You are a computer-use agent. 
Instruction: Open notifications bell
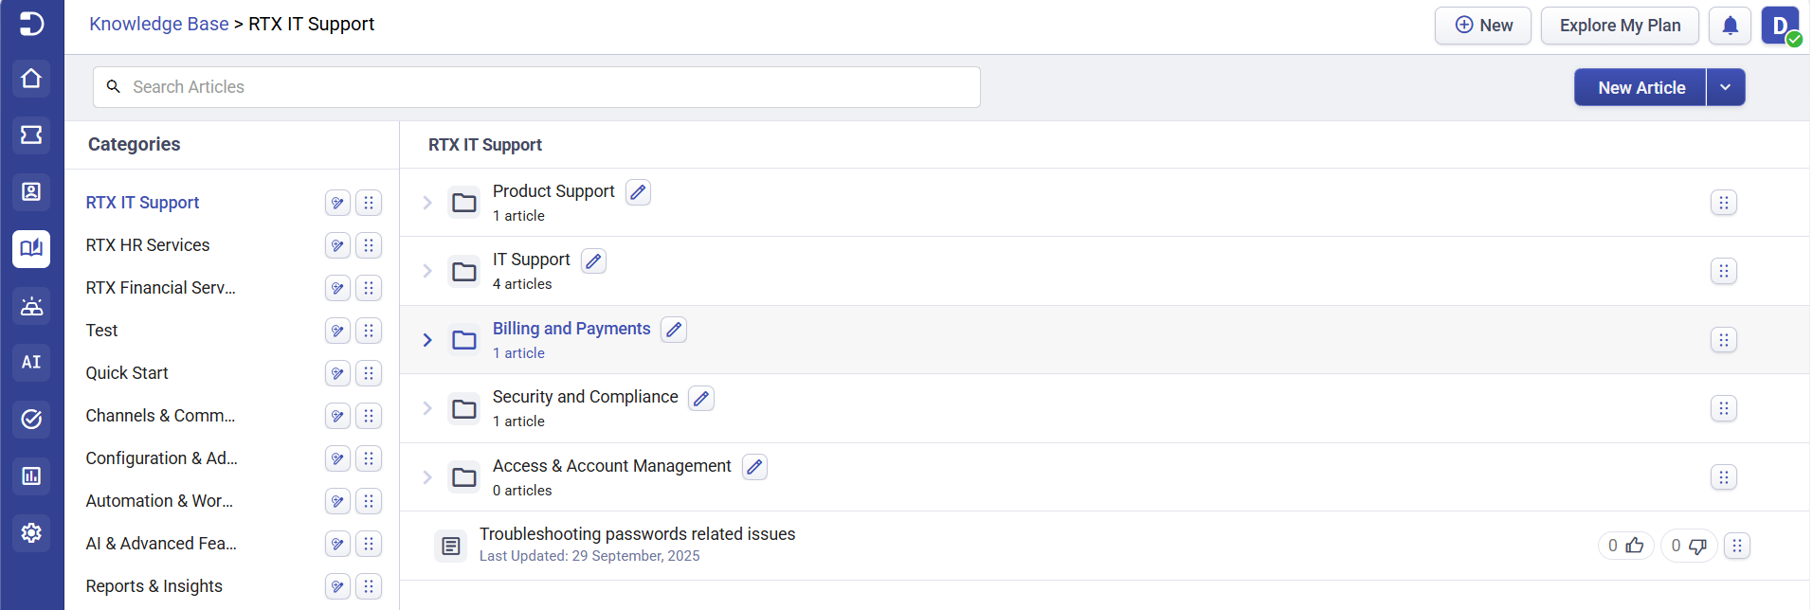[x=1730, y=26]
